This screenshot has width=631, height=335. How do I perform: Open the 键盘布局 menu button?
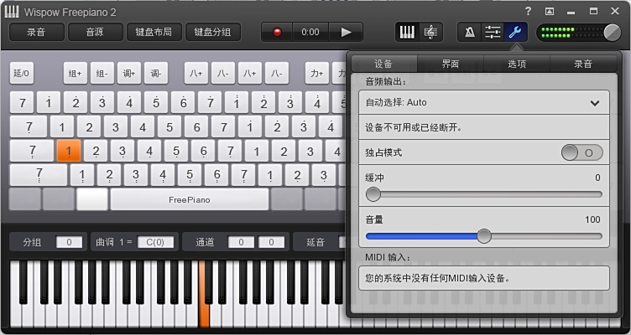[x=154, y=32]
